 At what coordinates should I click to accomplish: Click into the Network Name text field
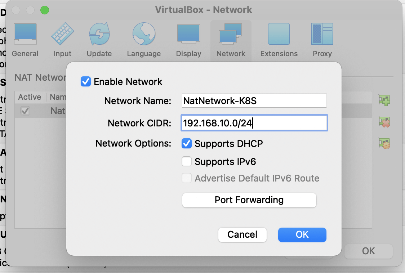(254, 101)
